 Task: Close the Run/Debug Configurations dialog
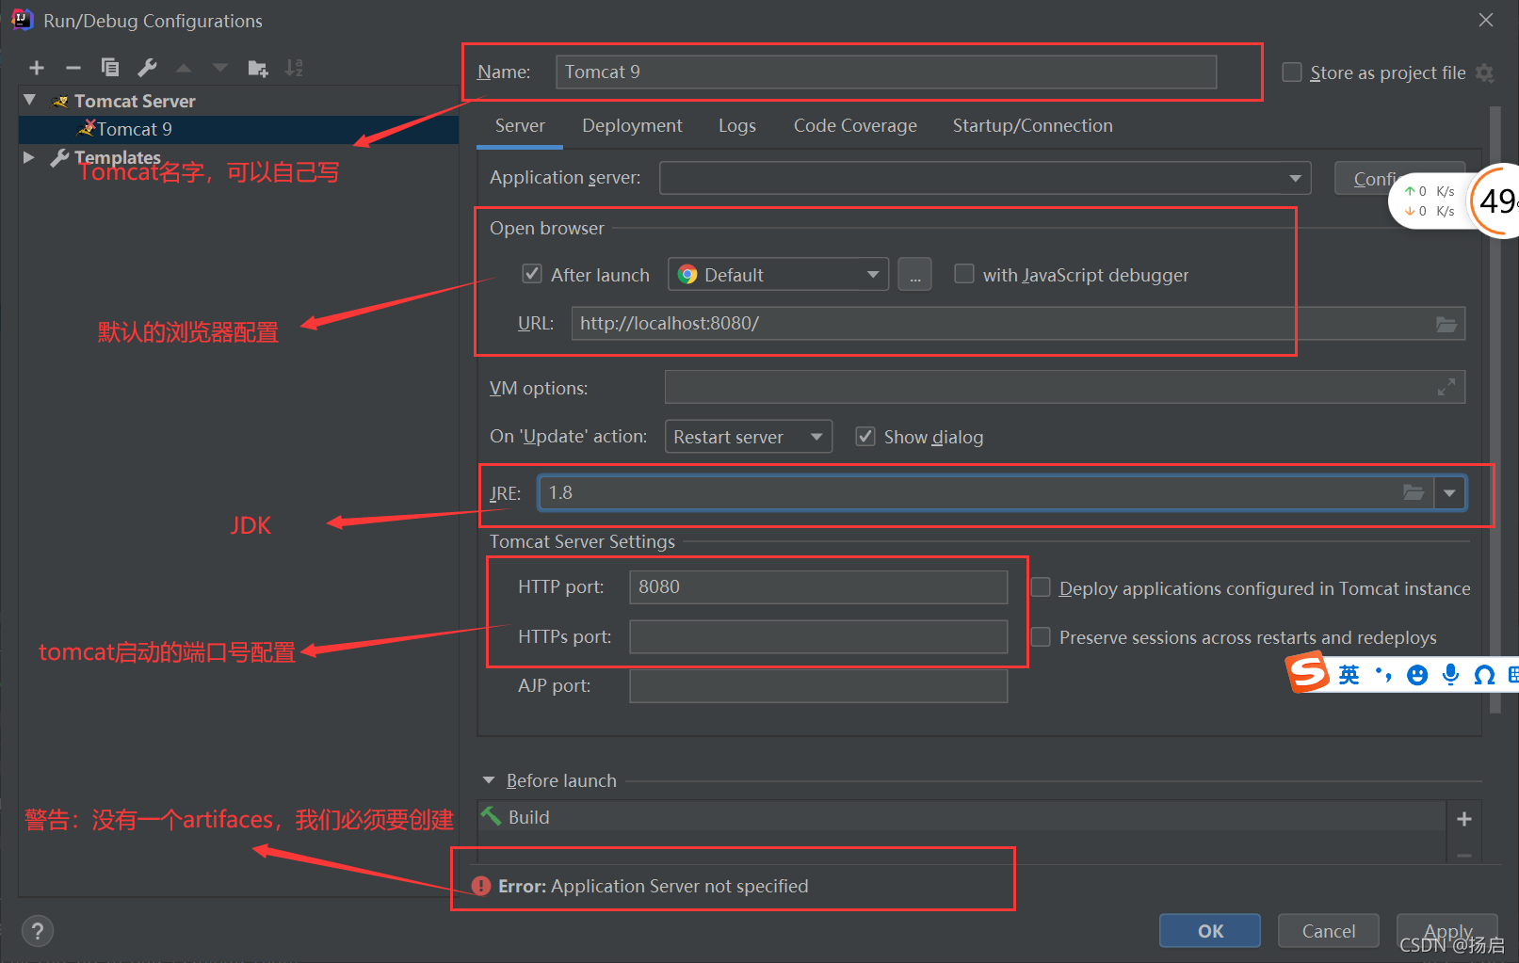click(1486, 20)
